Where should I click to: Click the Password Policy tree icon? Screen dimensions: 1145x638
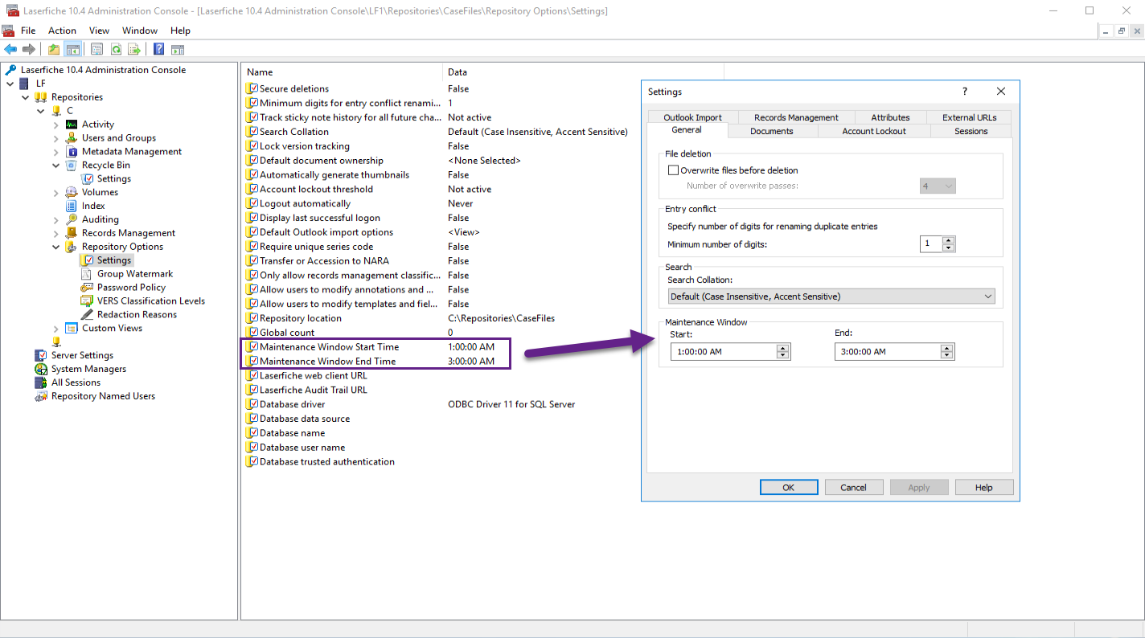coord(87,288)
